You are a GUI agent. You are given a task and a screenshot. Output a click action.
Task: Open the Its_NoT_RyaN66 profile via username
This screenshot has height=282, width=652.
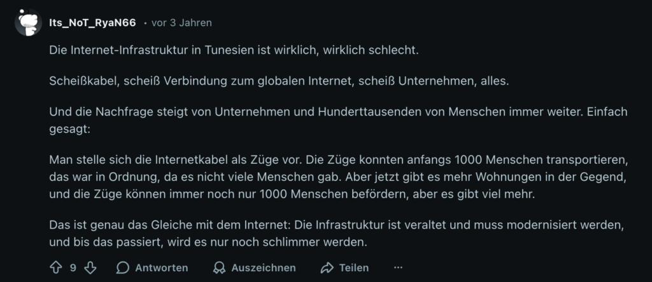pos(92,23)
